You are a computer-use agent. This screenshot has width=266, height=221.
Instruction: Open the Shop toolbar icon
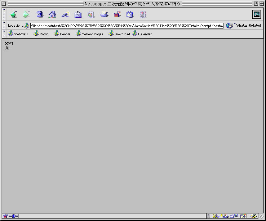[130, 14]
